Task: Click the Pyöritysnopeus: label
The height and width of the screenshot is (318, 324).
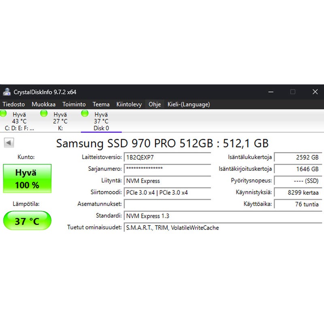Action: [251, 180]
